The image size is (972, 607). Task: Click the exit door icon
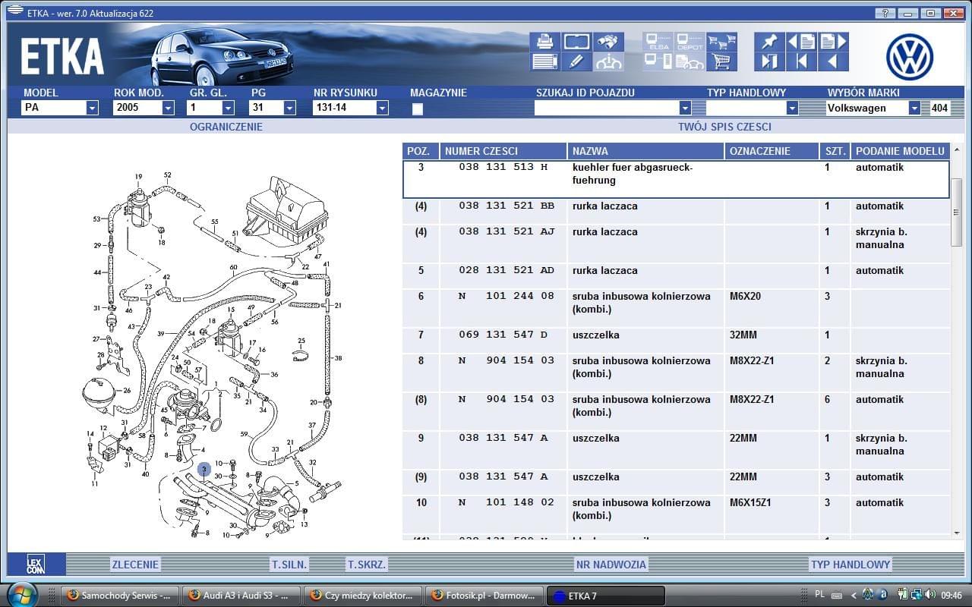[769, 61]
